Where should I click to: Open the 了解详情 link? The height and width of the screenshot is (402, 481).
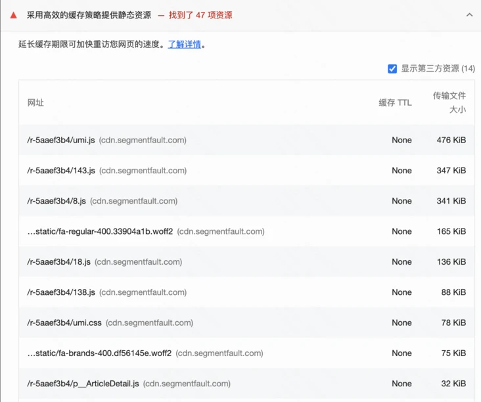pyautogui.click(x=185, y=45)
